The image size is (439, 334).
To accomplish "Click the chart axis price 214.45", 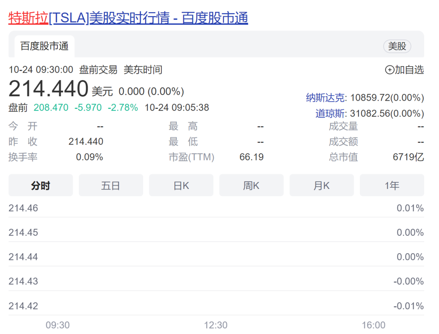I will point(23,232).
